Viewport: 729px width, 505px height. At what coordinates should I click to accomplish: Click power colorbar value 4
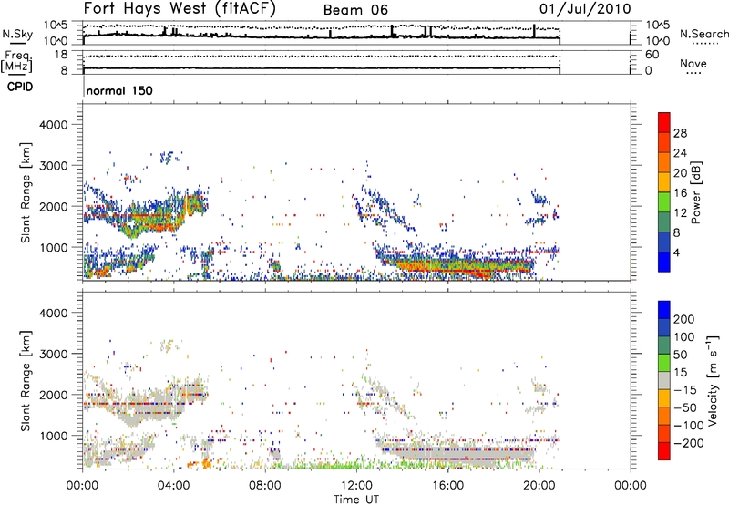coord(676,252)
